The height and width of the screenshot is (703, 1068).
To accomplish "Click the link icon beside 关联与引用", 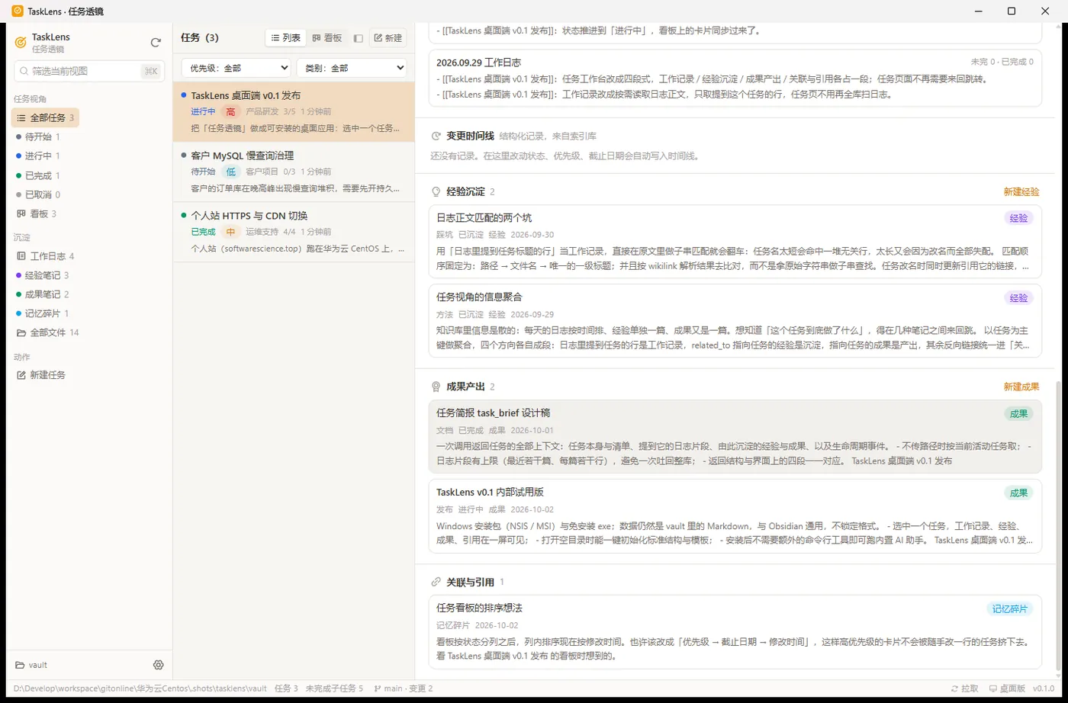I will coord(436,583).
